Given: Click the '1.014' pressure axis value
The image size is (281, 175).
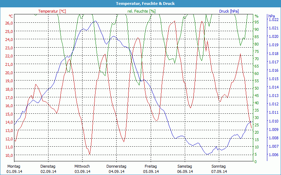Looking at the screenshot, I should [274, 87].
